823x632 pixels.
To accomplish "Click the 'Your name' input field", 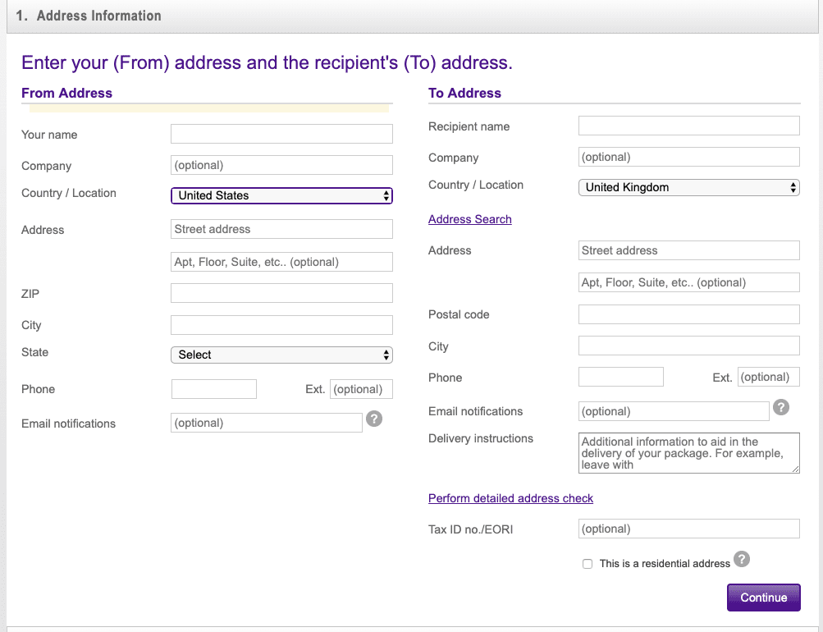I will pos(281,134).
